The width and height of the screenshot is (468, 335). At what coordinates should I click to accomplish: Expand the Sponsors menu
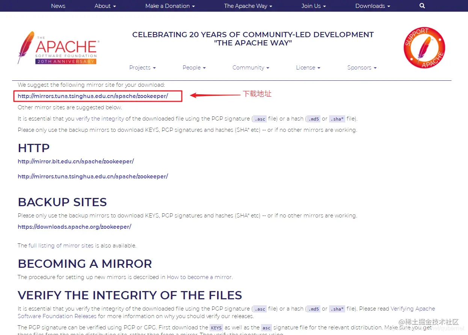[362, 68]
